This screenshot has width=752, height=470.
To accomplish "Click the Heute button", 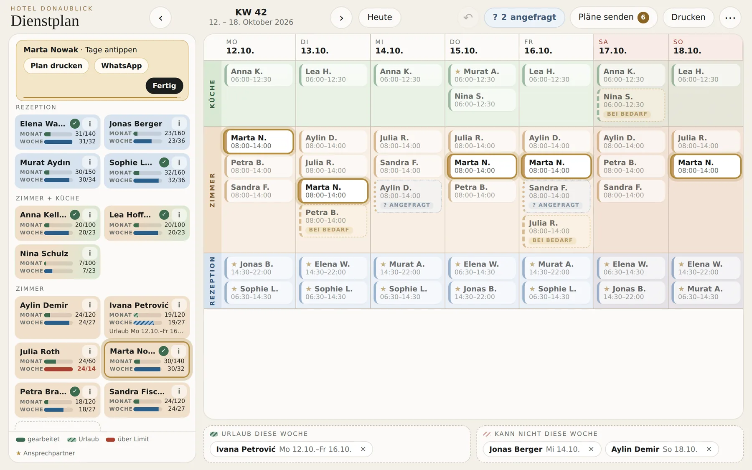I will click(x=379, y=18).
